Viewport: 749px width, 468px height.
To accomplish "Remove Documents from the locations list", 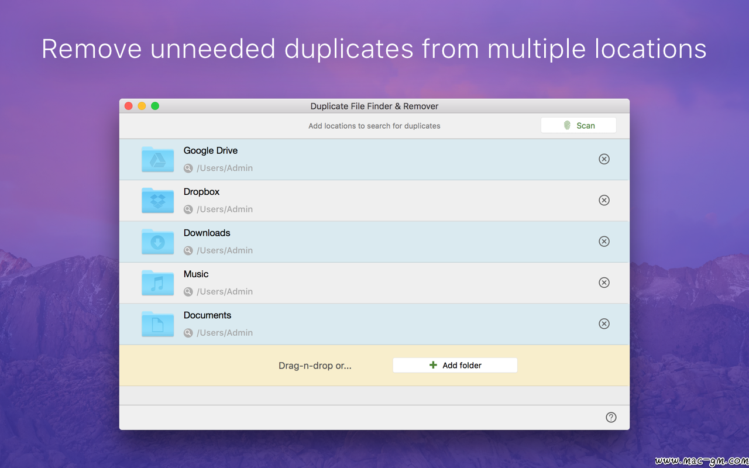I will coord(604,324).
